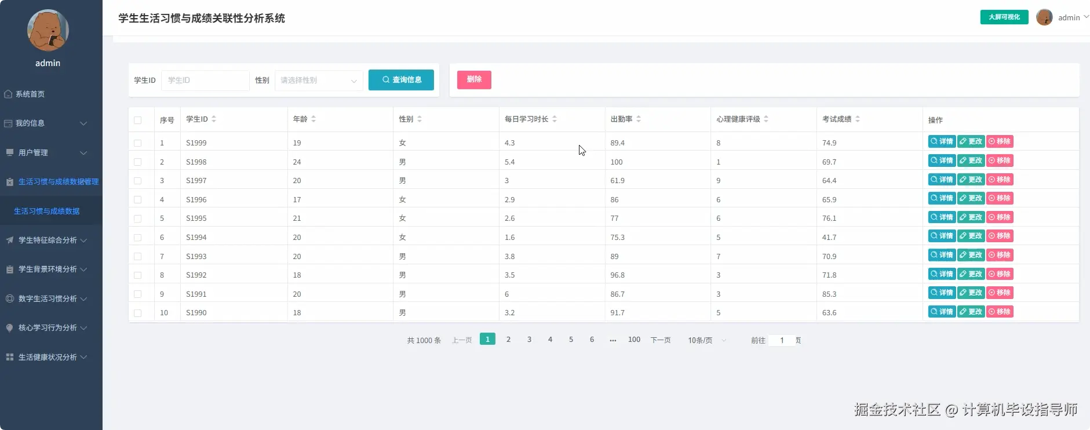Expand 生活健康状况分析 menu chevron
The width and height of the screenshot is (1090, 430).
pos(83,357)
